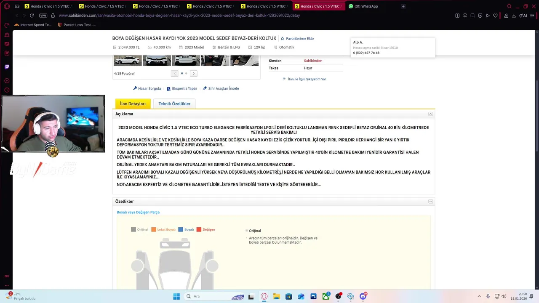This screenshot has height=303, width=539.
Task: Open Discord from the taskbar
Action: tap(363, 296)
